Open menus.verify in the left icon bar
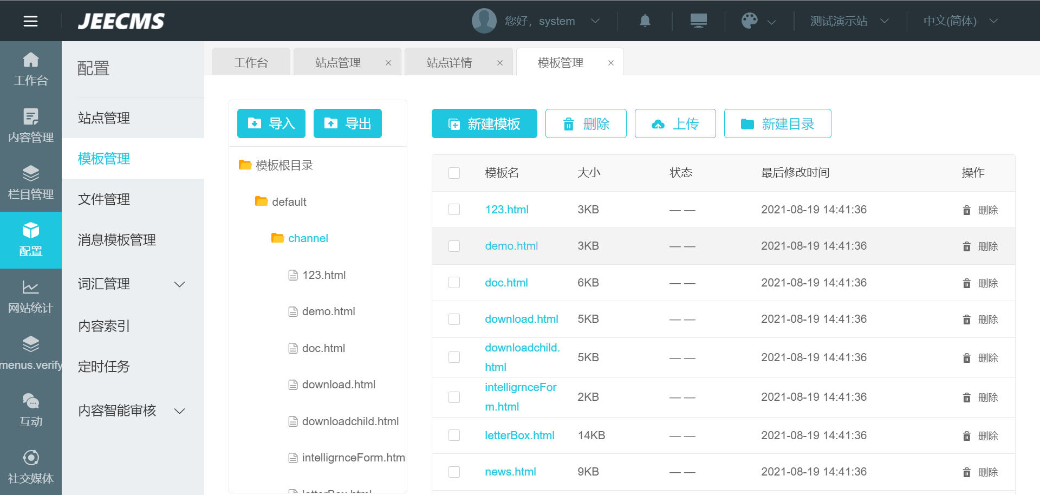 [x=31, y=354]
